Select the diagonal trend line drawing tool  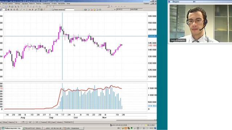pos(21,10)
